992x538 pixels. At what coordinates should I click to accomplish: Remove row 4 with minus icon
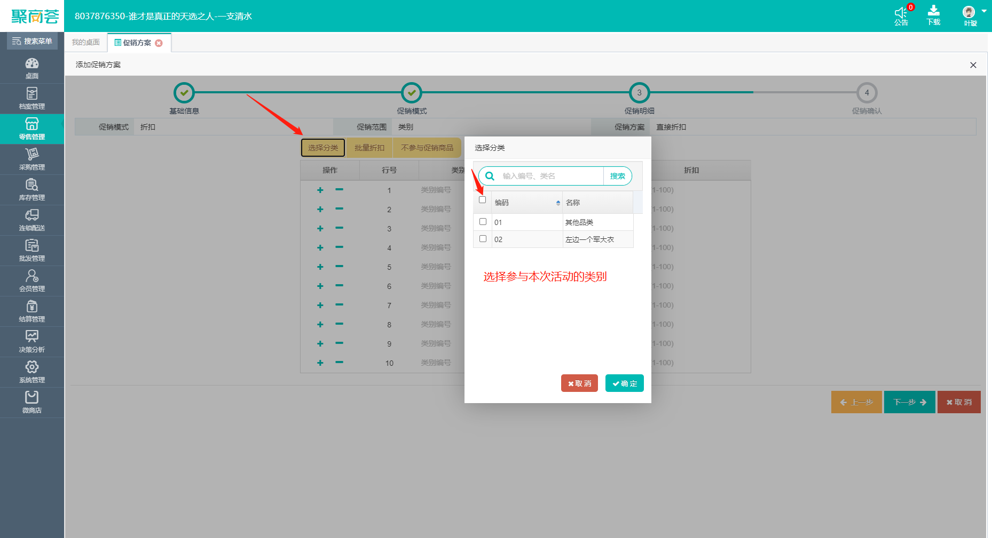(339, 247)
